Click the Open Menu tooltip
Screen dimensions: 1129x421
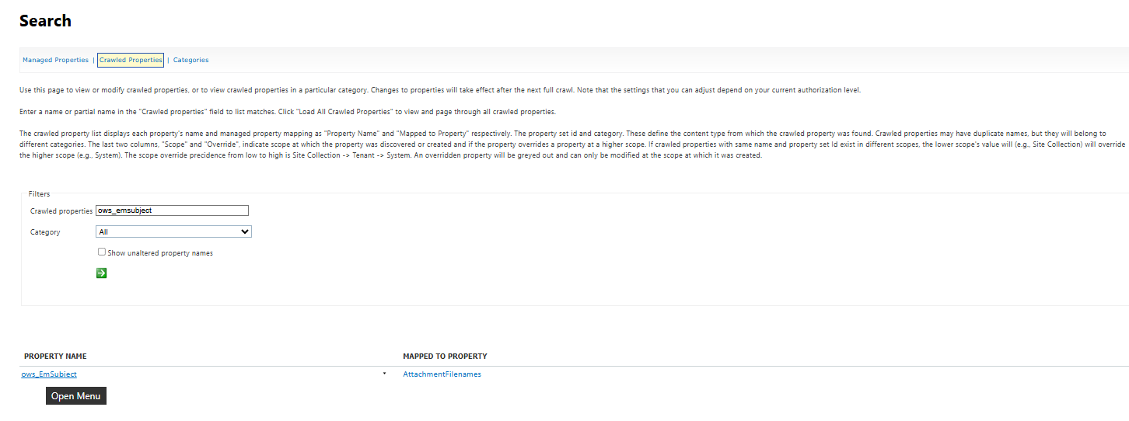pos(75,396)
